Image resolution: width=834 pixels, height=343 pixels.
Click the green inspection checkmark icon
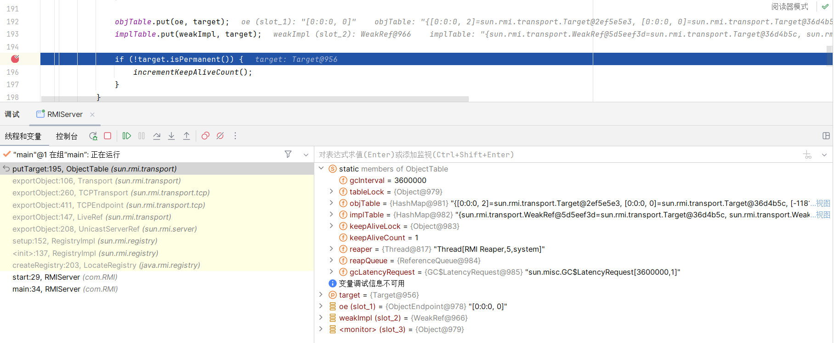[x=825, y=6]
